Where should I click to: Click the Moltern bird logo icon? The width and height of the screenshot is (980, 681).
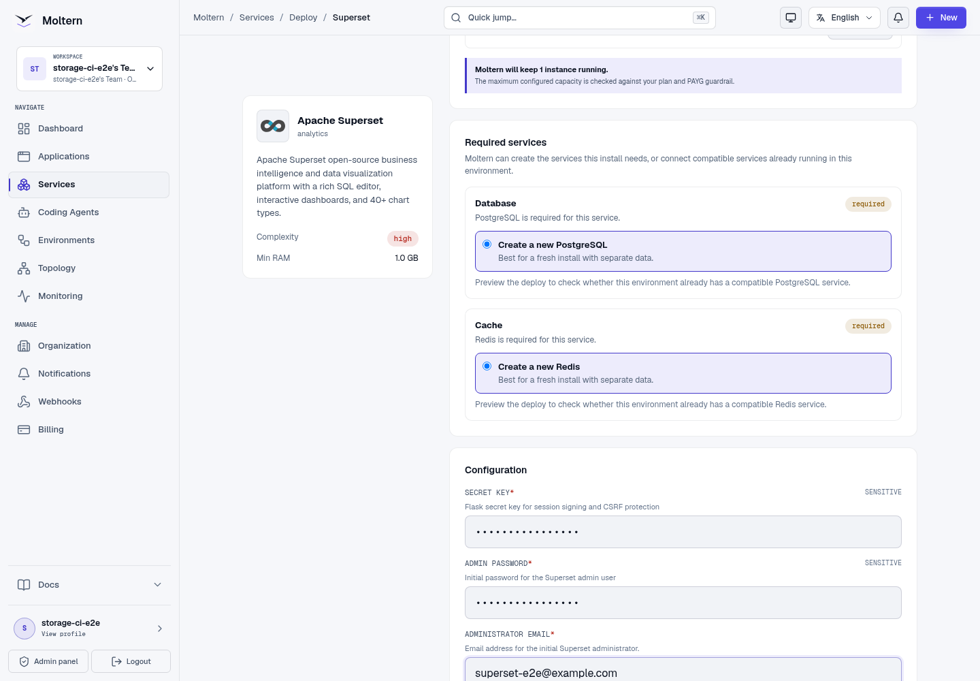click(24, 20)
